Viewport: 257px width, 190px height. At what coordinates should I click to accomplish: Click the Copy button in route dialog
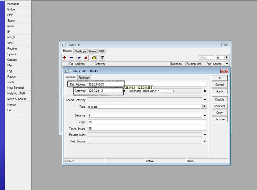pyautogui.click(x=219, y=113)
